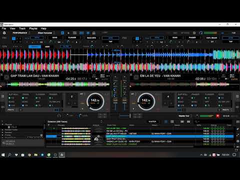Select the CFX FILTER effect button
240x180 pixels.
[65, 46]
